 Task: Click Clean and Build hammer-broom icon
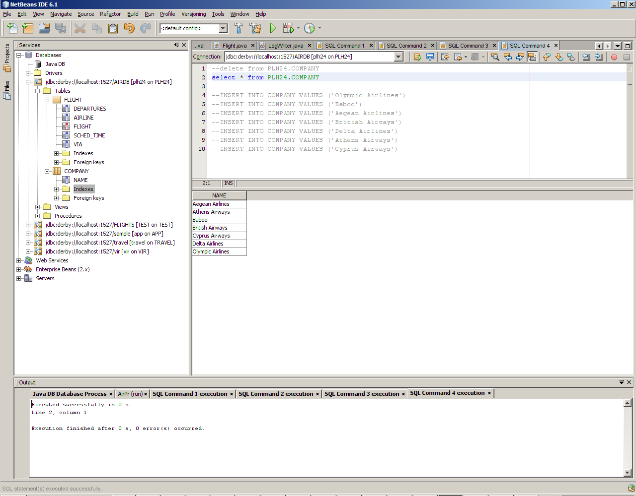(255, 28)
